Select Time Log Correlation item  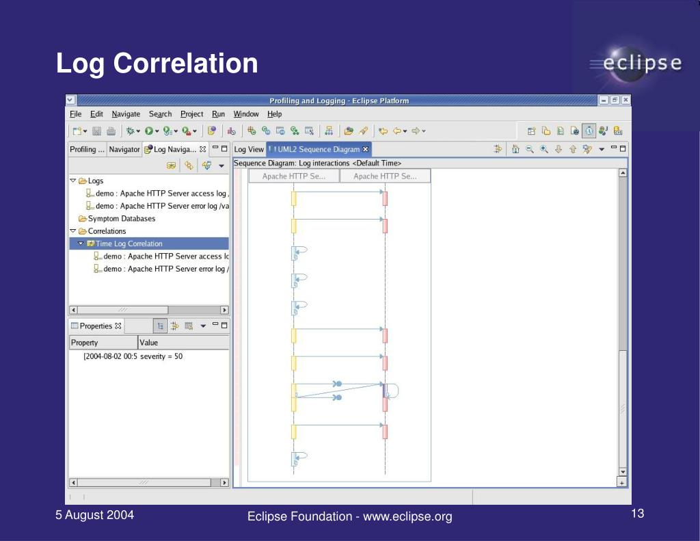[129, 243]
